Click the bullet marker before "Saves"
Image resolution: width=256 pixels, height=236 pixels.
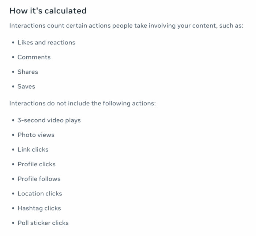pos(13,87)
